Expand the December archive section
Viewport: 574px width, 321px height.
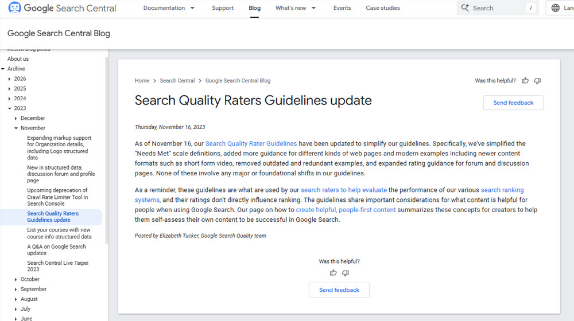(16, 118)
